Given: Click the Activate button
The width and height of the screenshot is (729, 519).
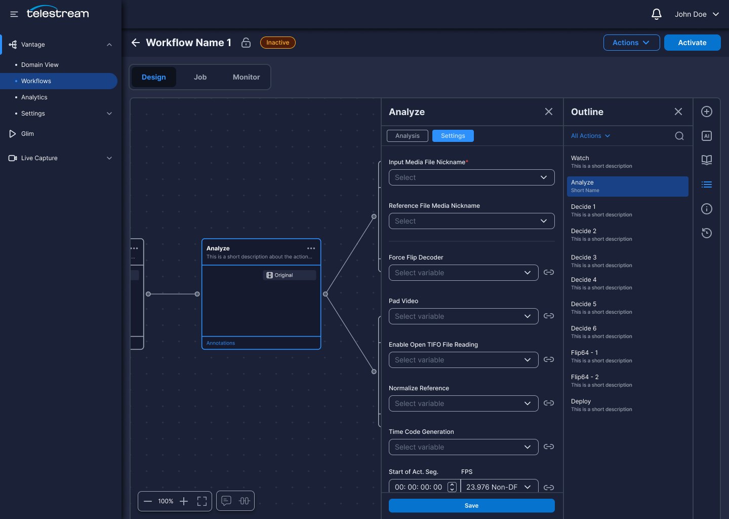Looking at the screenshot, I should point(692,43).
